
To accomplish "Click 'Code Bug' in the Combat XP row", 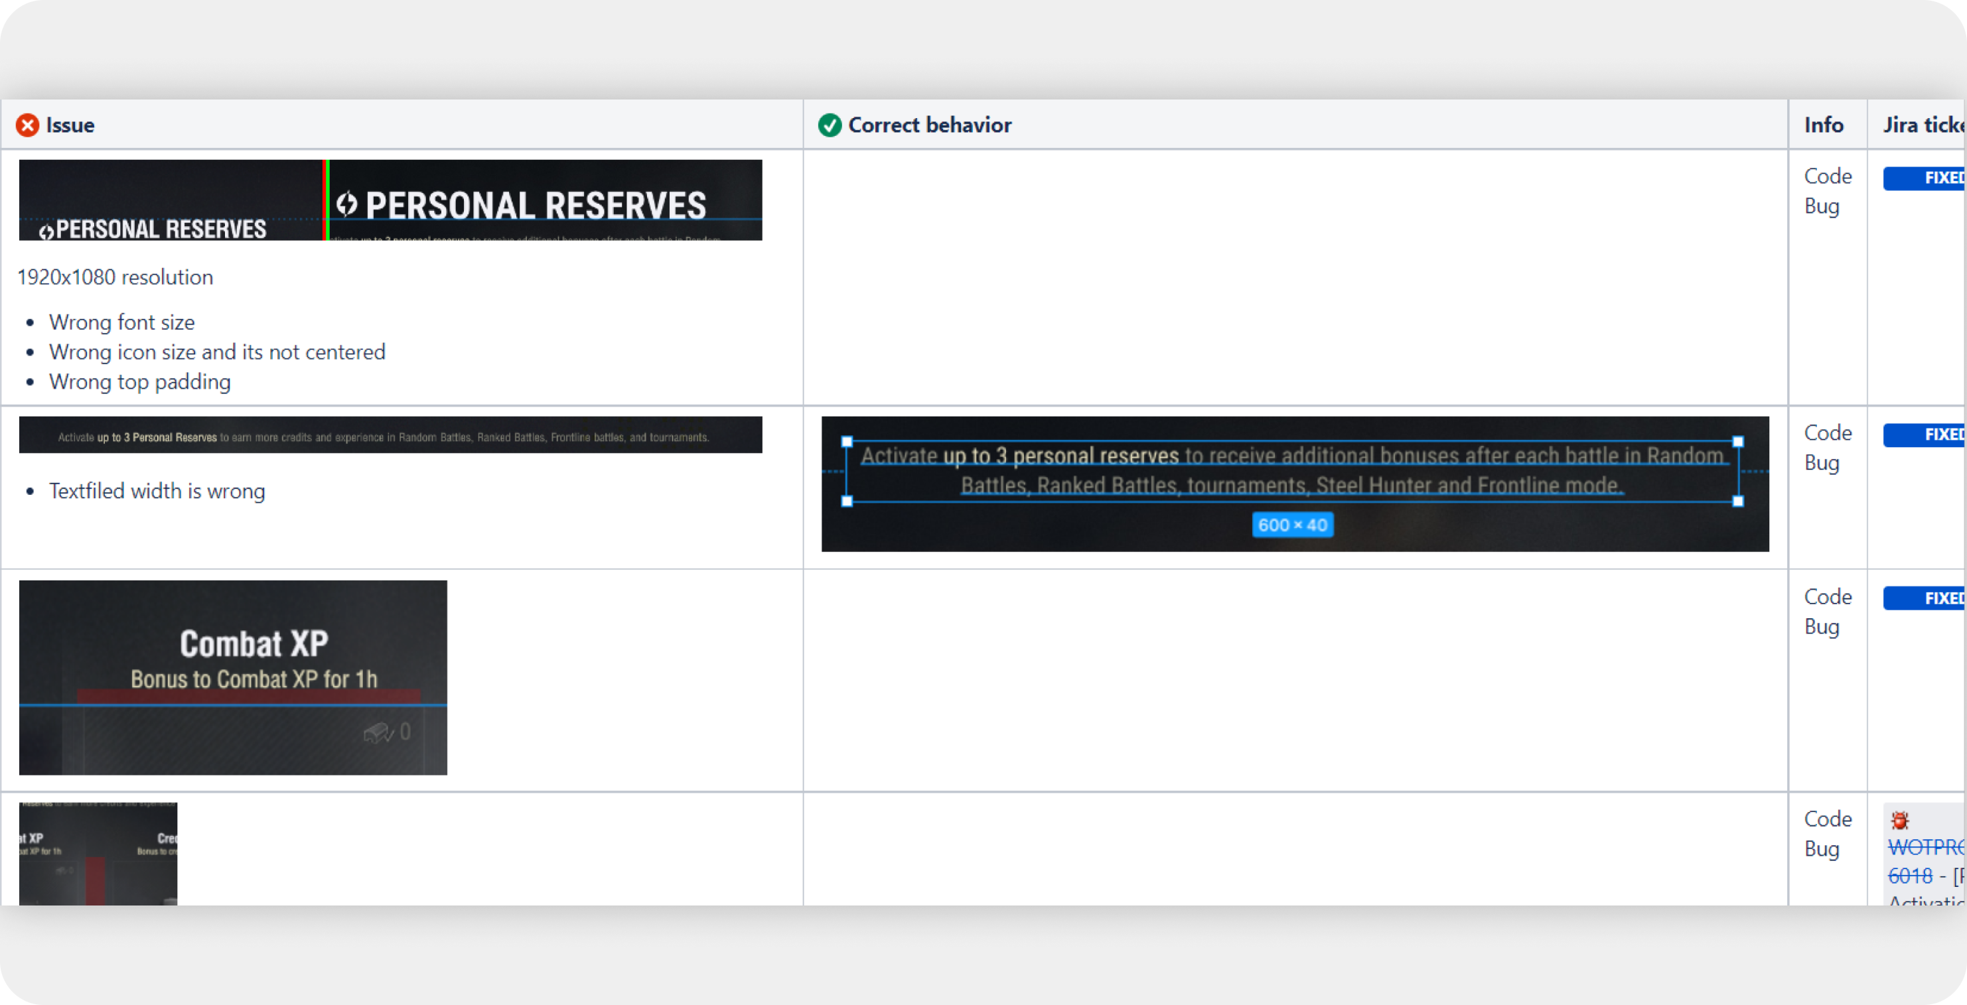I will [x=1828, y=611].
